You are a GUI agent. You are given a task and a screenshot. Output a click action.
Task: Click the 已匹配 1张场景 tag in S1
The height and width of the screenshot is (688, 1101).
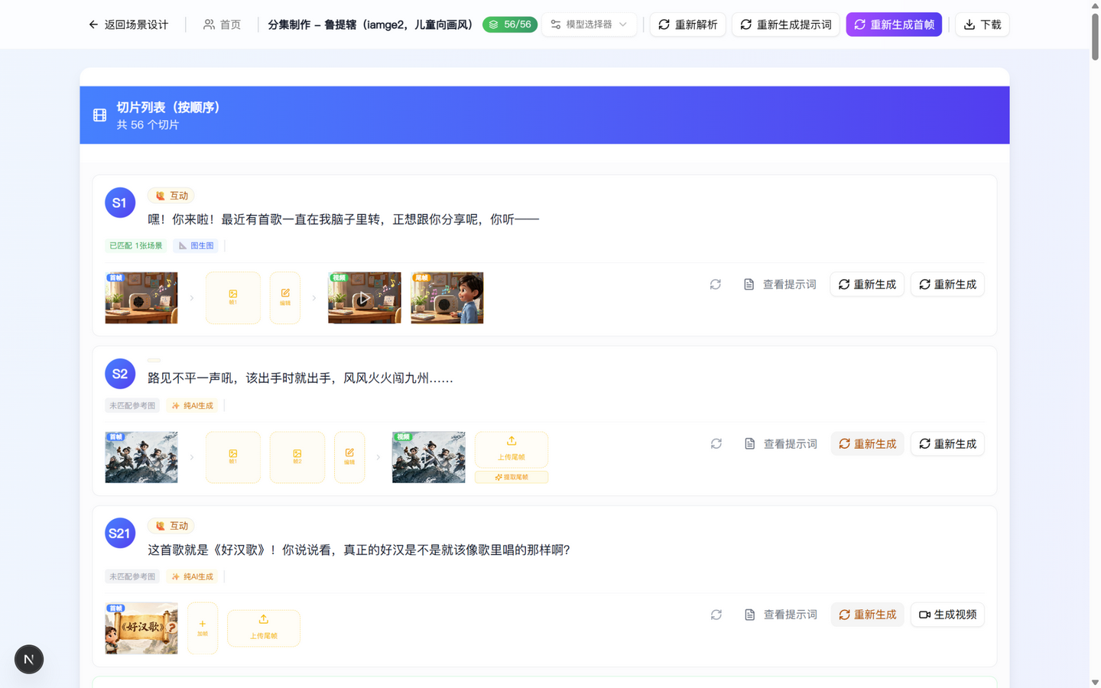(x=136, y=245)
